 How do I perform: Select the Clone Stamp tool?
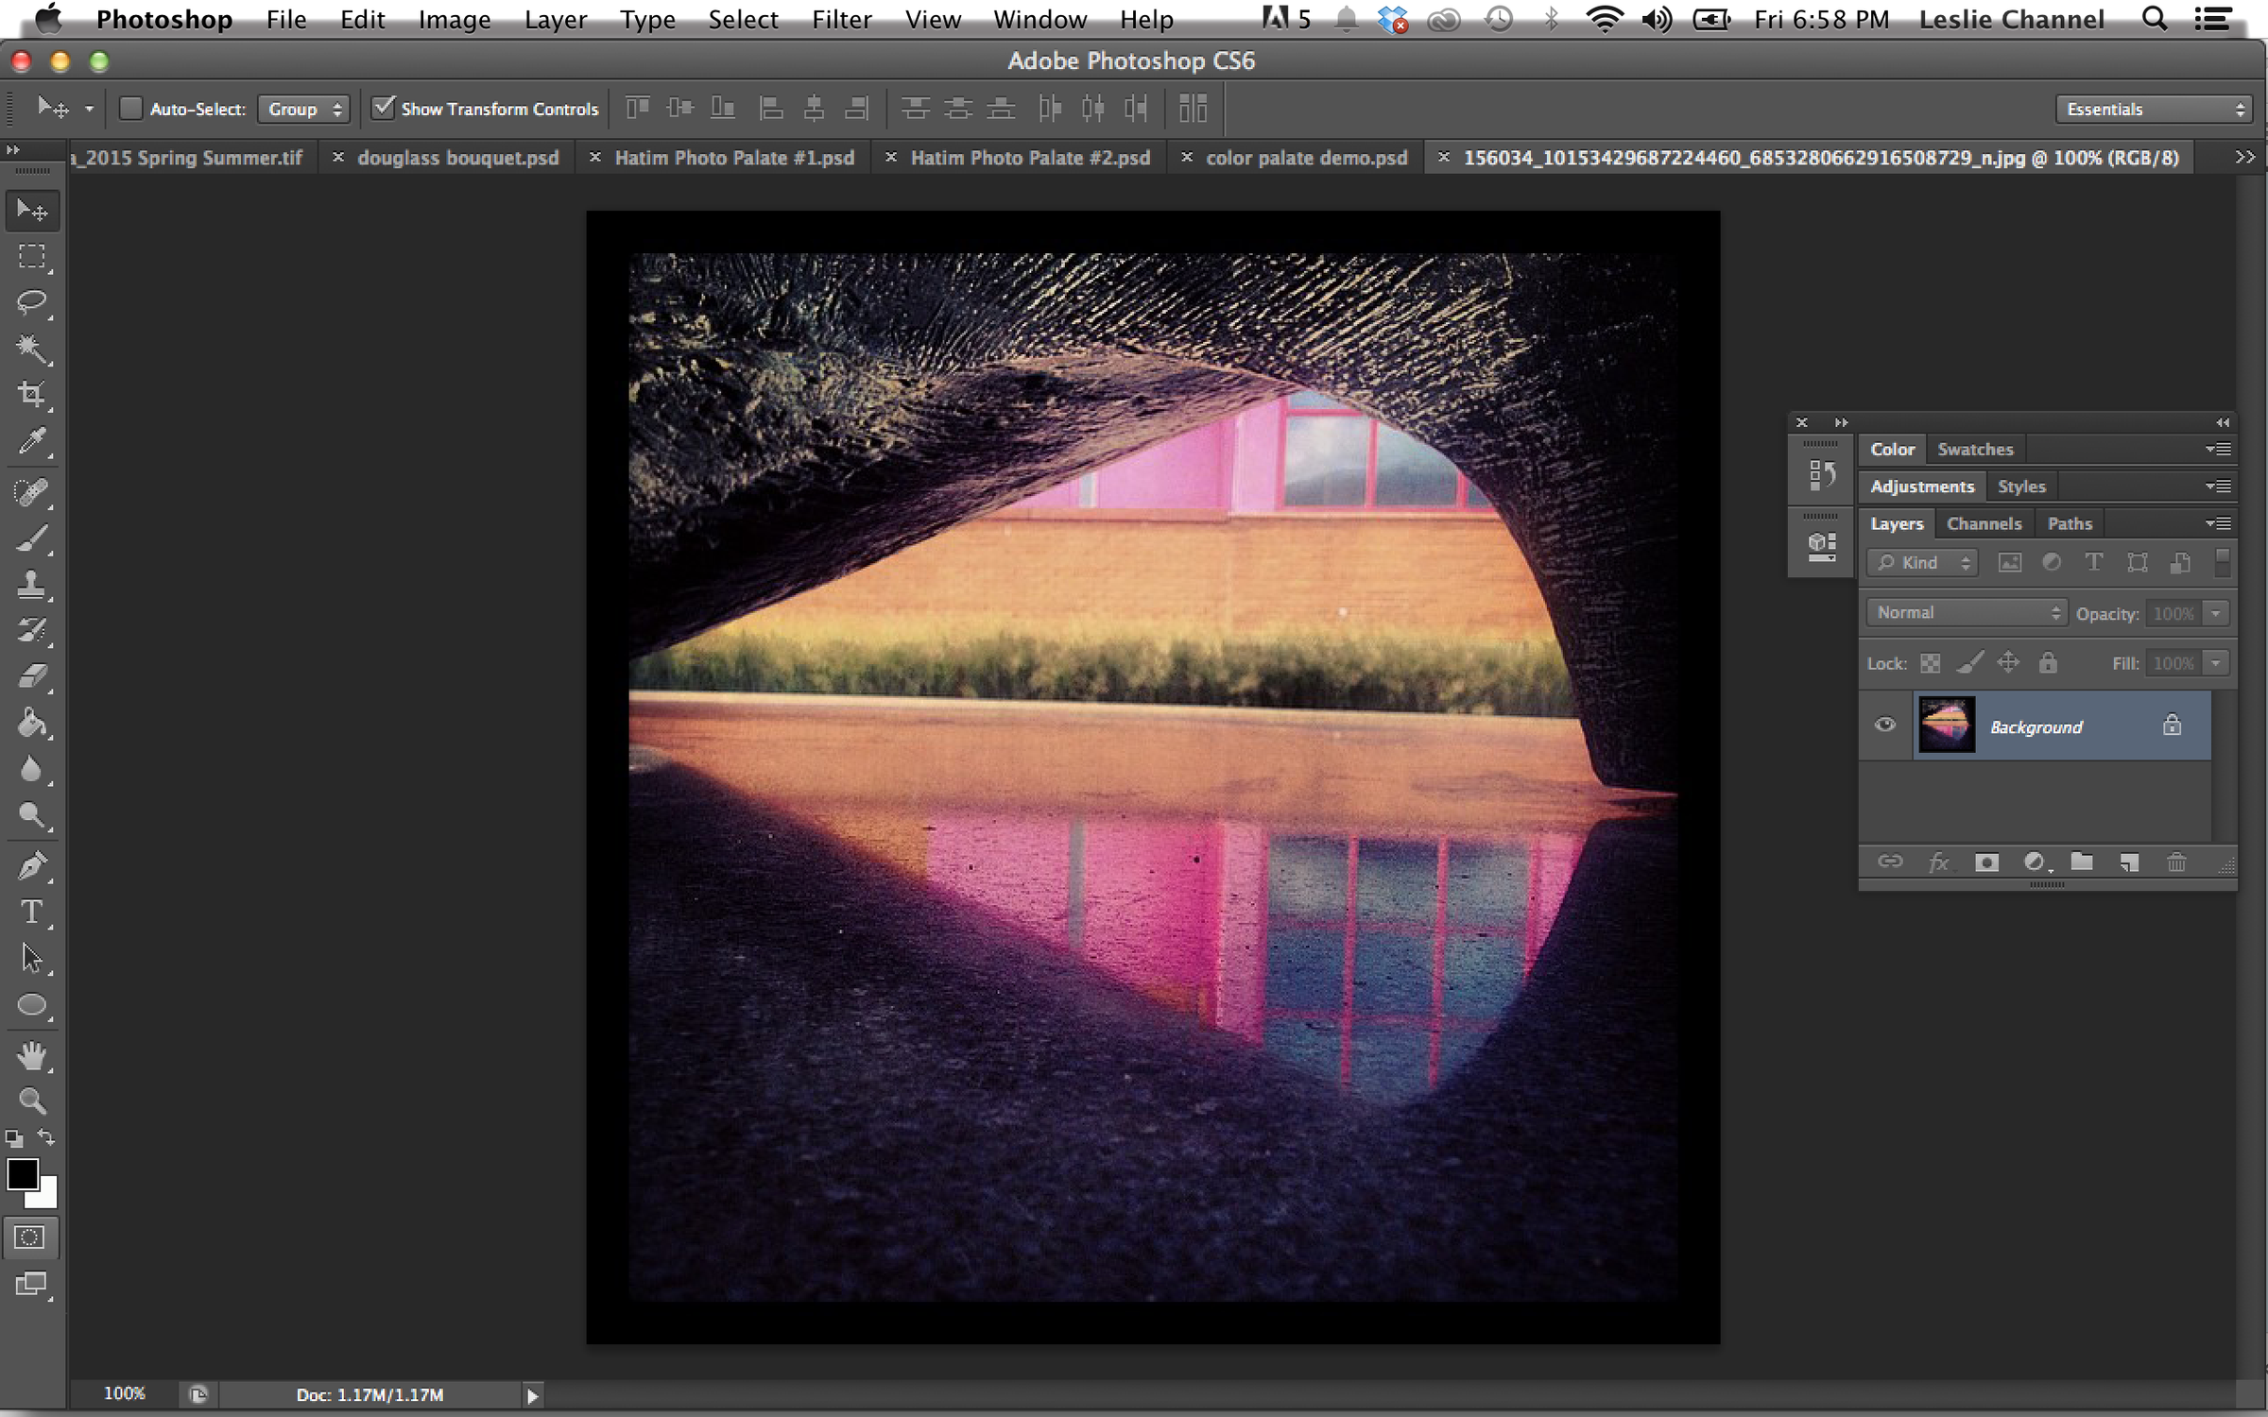(32, 586)
